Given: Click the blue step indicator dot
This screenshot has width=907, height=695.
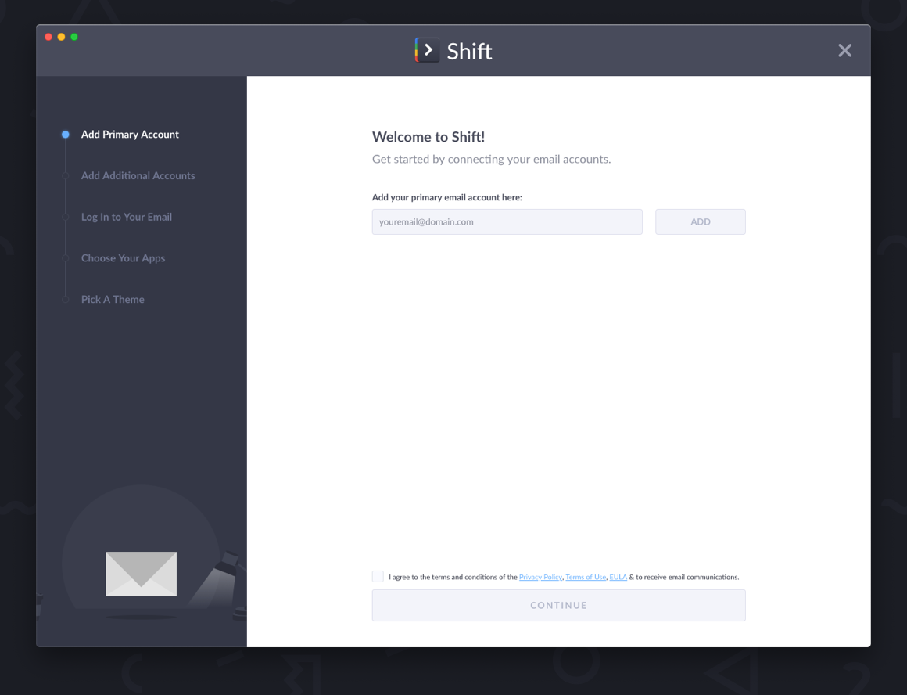Looking at the screenshot, I should (66, 135).
